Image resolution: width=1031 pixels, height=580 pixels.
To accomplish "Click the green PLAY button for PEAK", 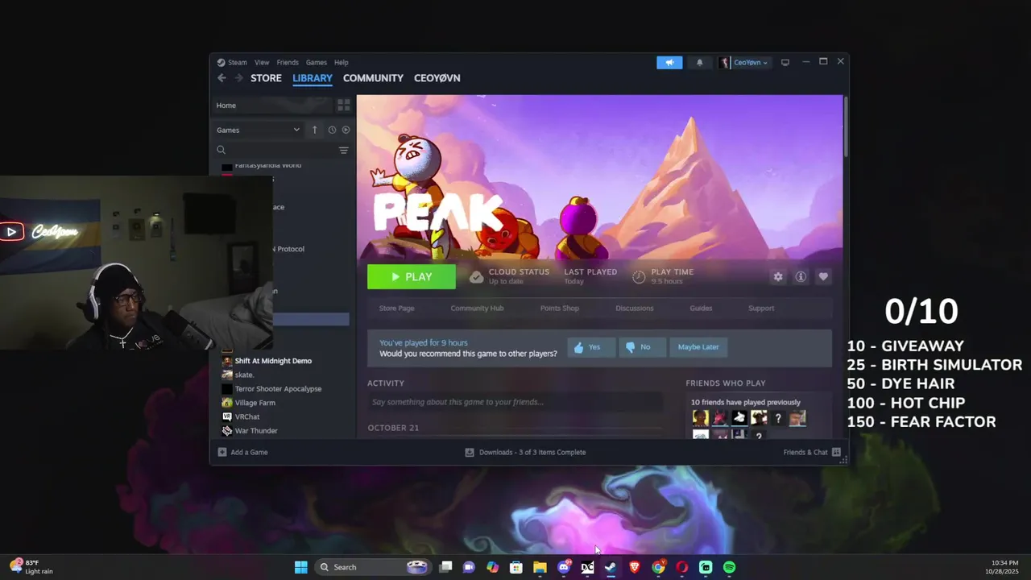I will point(412,276).
